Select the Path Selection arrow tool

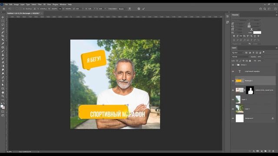click(x=3, y=85)
